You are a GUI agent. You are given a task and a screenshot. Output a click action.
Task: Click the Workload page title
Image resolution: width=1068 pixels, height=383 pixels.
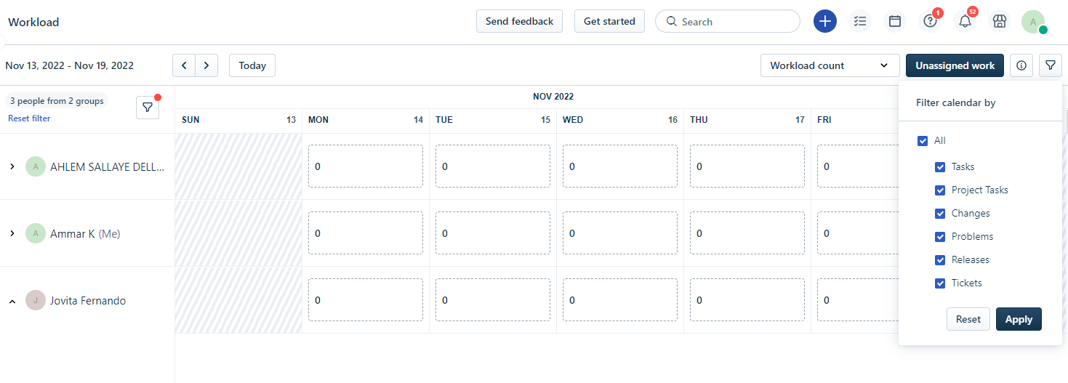pos(33,22)
